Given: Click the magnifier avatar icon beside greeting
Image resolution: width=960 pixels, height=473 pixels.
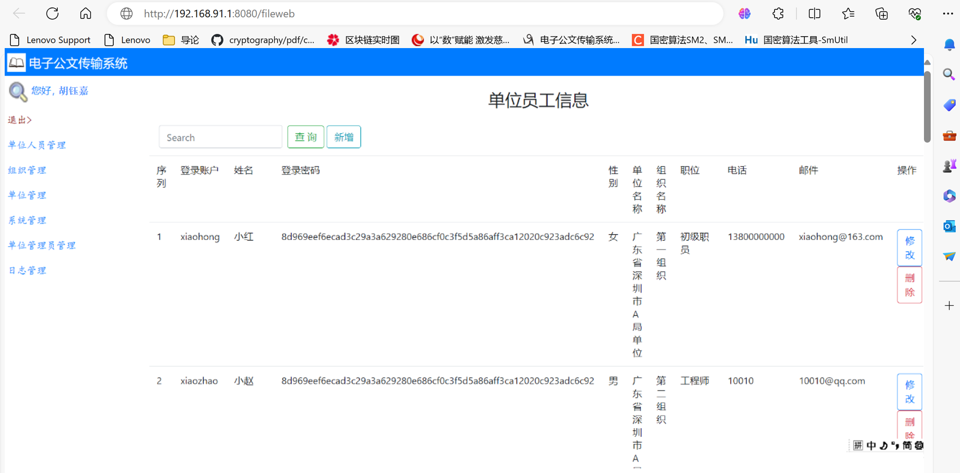Looking at the screenshot, I should [x=18, y=91].
